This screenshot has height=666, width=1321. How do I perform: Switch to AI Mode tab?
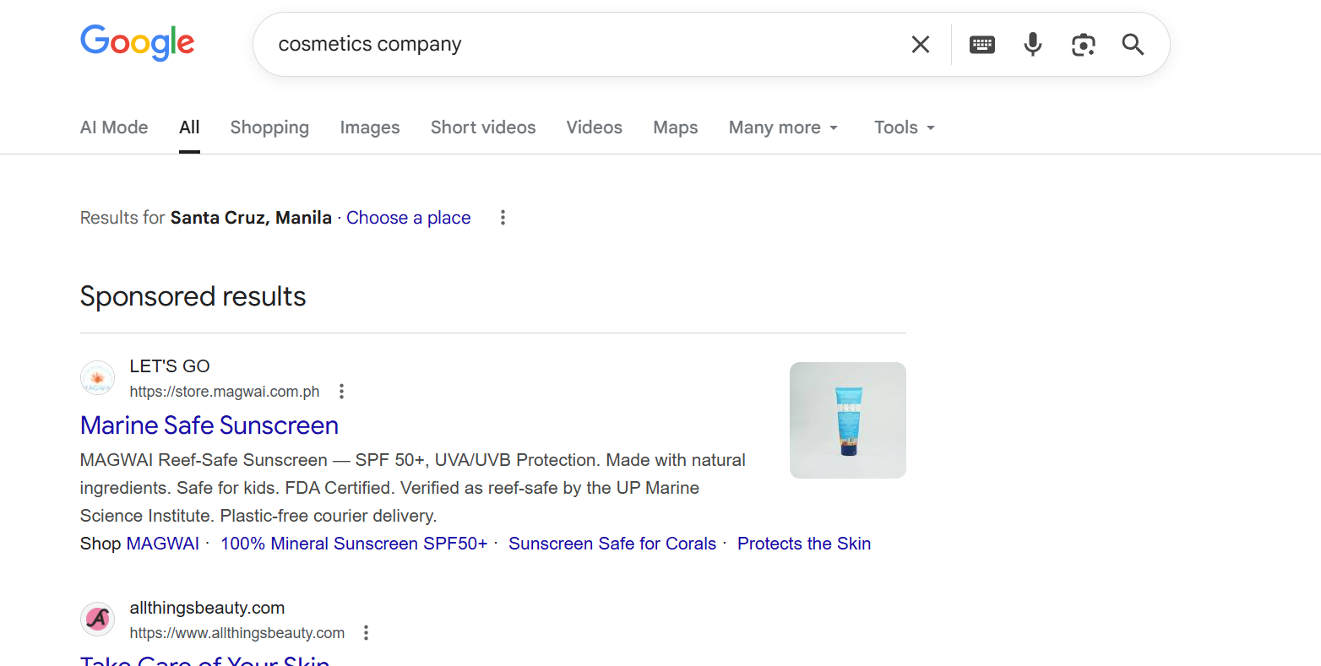pos(114,127)
